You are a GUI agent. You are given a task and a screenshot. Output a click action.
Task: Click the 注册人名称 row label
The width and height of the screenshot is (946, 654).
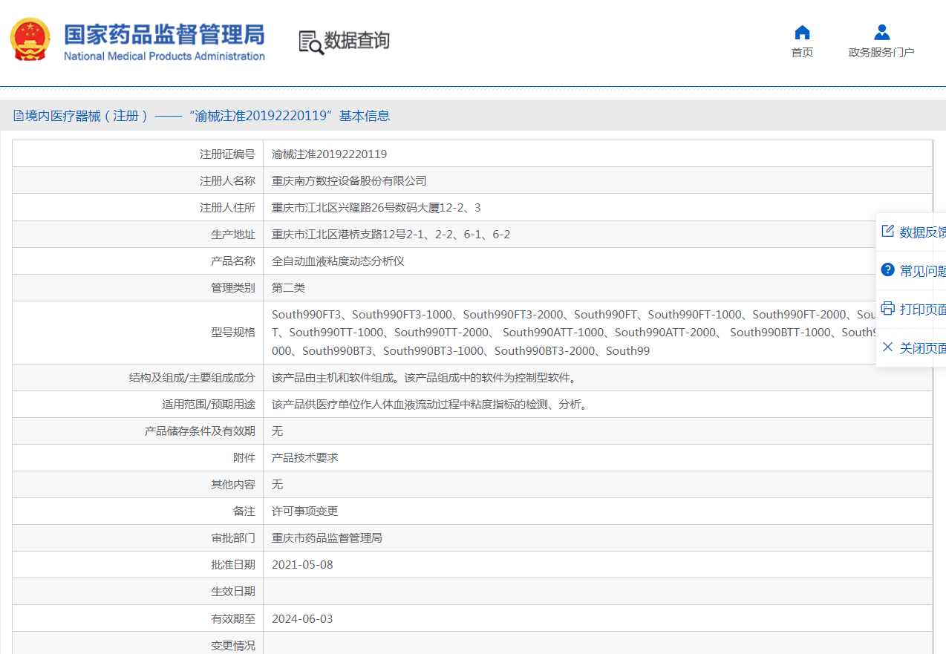coord(227,181)
